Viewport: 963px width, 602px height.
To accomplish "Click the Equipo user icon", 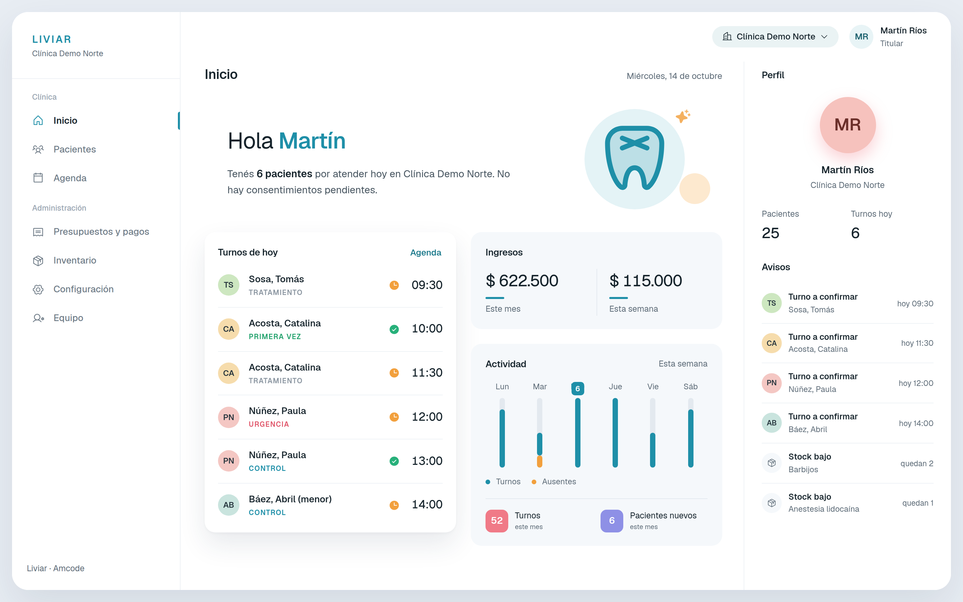I will (x=38, y=318).
